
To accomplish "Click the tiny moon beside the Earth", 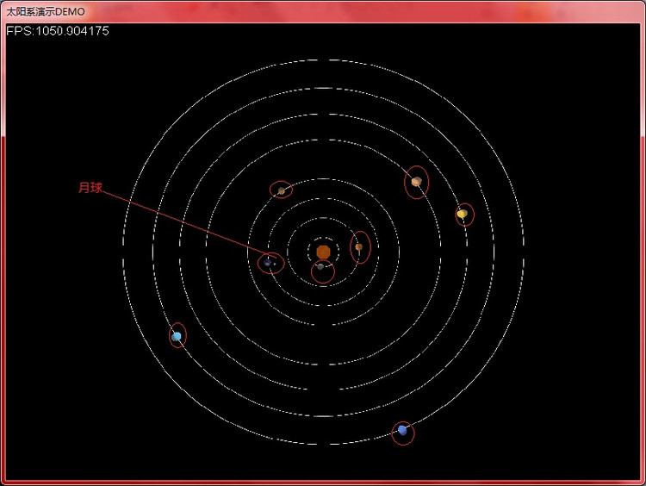I will point(276,264).
